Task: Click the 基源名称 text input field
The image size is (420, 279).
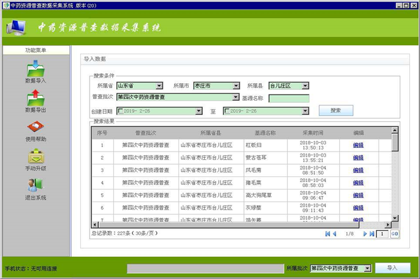Action: (288, 98)
